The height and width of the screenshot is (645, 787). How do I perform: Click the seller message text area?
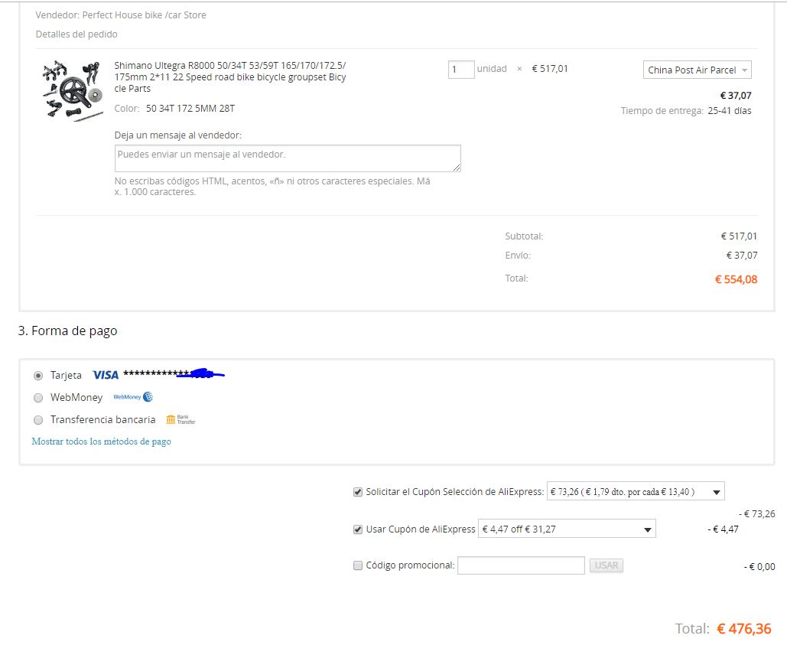click(288, 158)
